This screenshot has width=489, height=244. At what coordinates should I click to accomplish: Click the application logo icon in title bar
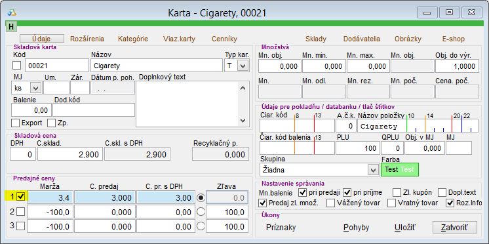[x=12, y=13]
